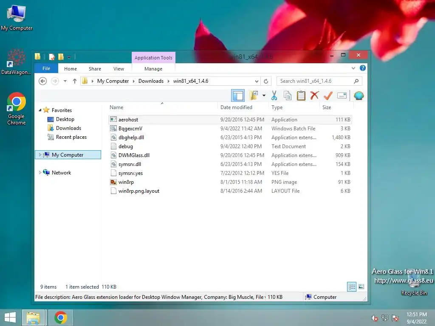
Task: Click the Copy pages icon
Action: [288, 96]
